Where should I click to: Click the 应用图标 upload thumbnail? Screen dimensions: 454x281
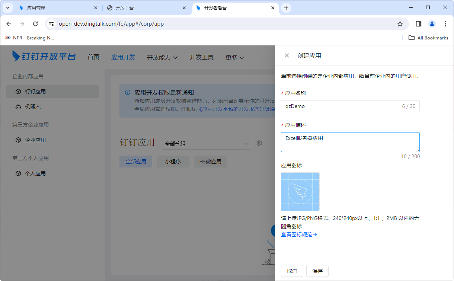pyautogui.click(x=300, y=192)
